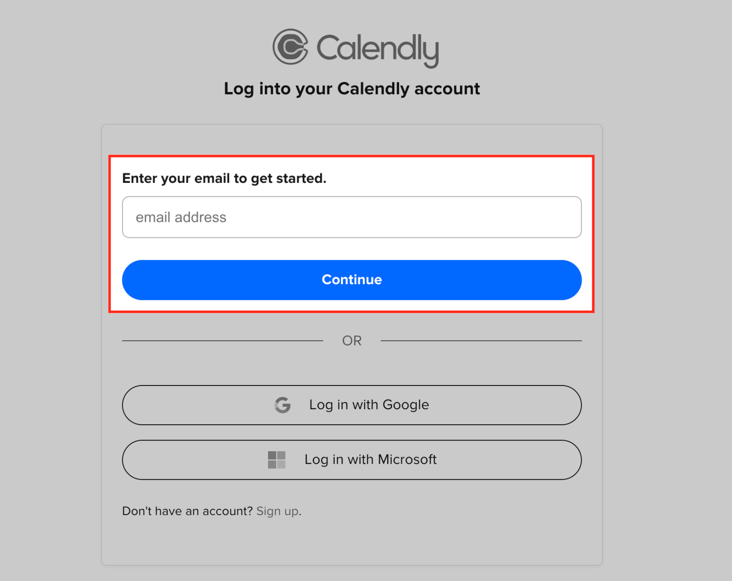
Task: Click the divider line right of OR
Action: pos(481,341)
